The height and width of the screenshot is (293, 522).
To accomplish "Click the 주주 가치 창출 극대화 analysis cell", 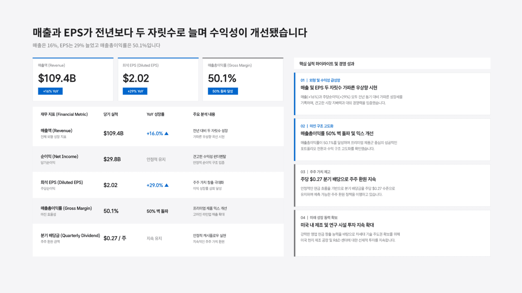I will (208, 182).
